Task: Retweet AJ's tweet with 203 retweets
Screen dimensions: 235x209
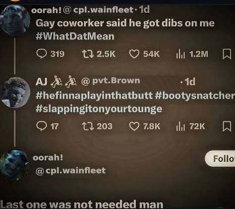Action: (x=97, y=126)
